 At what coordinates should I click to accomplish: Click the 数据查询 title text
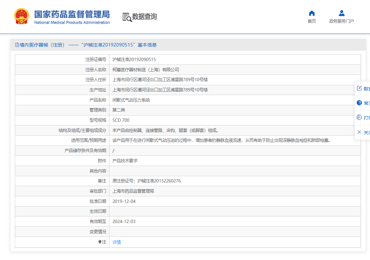coord(144,16)
